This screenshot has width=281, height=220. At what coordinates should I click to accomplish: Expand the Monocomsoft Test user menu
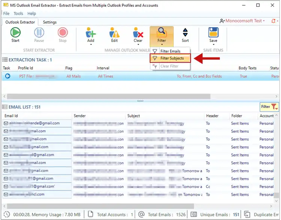coord(242,21)
